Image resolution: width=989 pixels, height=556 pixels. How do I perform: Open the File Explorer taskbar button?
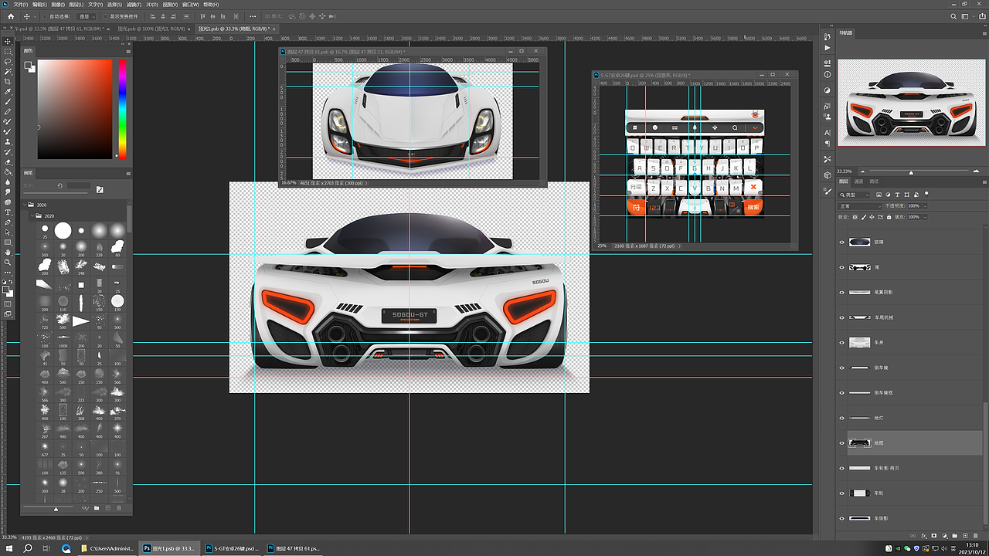[107, 548]
